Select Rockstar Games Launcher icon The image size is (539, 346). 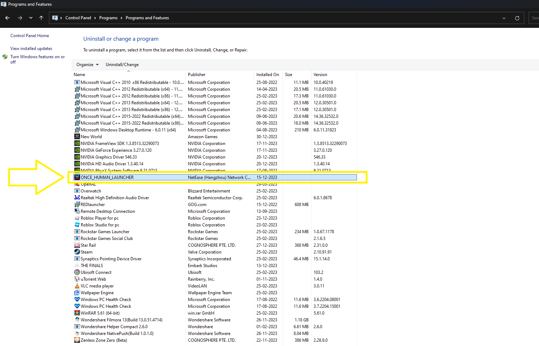(77, 232)
